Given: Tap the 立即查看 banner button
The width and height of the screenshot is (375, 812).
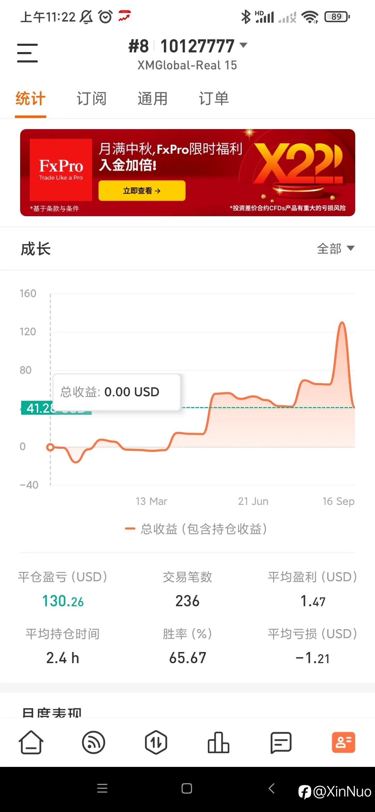Looking at the screenshot, I should (x=142, y=191).
